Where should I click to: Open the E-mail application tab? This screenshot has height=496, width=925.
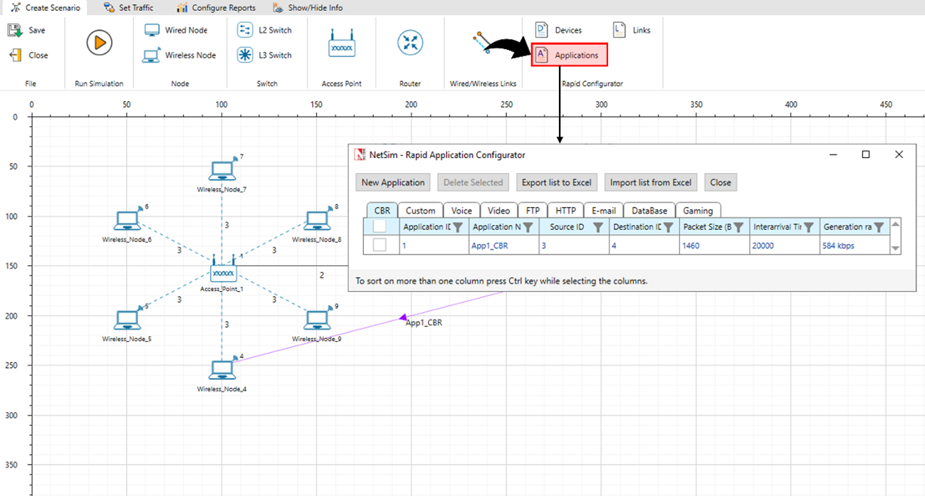[604, 211]
